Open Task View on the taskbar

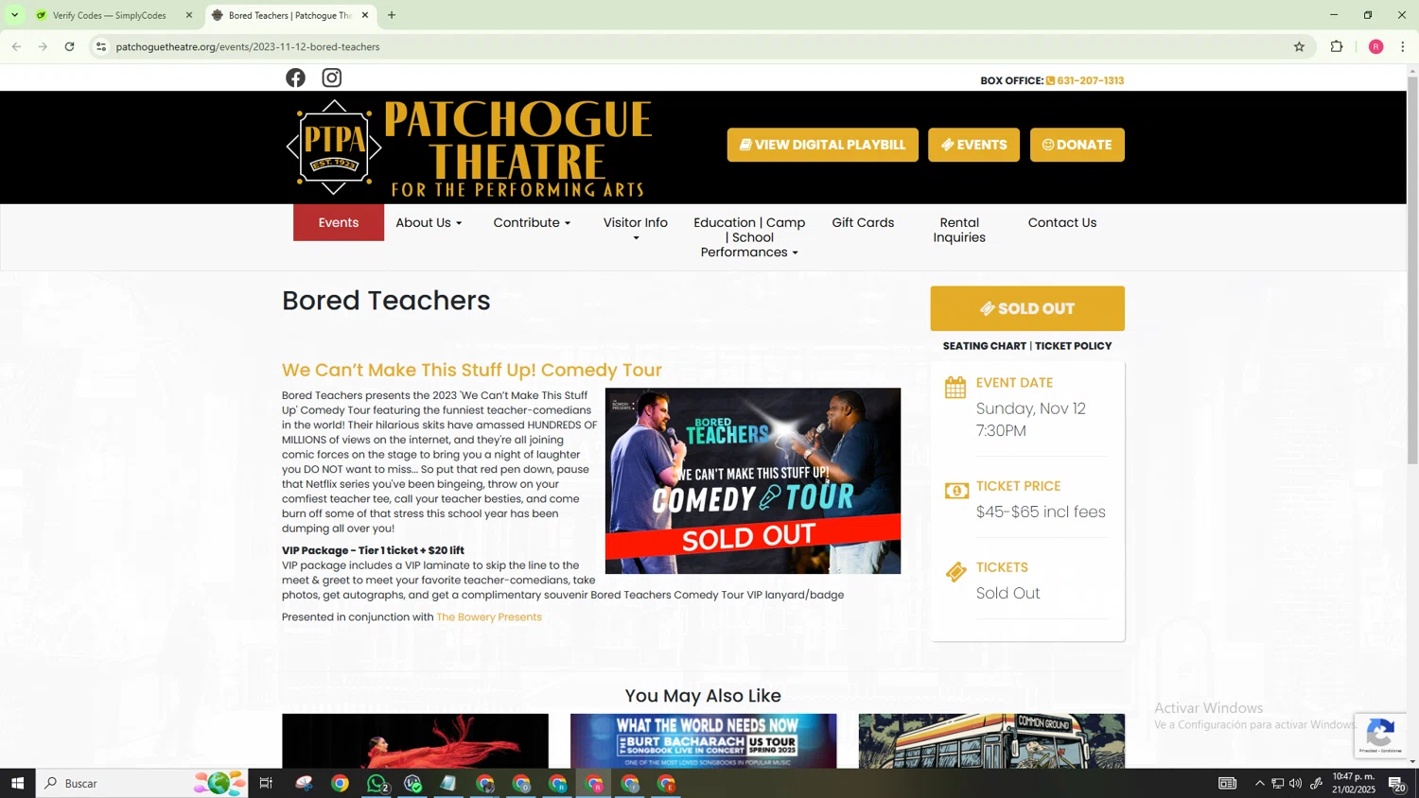266,783
